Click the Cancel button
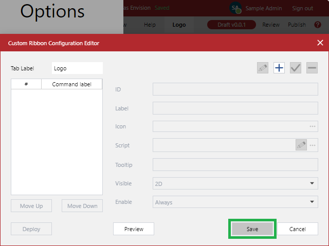This screenshot has height=246, width=329. point(298,229)
